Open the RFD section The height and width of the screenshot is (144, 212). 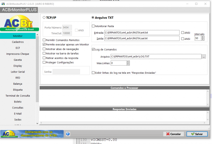(x=18, y=78)
